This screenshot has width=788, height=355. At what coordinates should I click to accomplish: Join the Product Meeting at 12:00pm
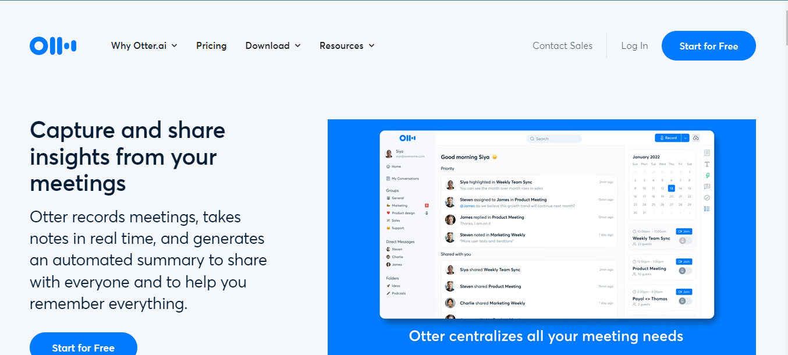coord(684,261)
